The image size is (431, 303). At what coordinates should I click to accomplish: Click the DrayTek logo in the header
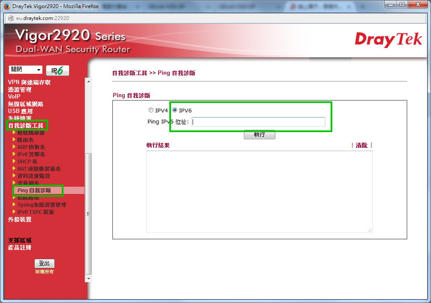pyautogui.click(x=388, y=39)
